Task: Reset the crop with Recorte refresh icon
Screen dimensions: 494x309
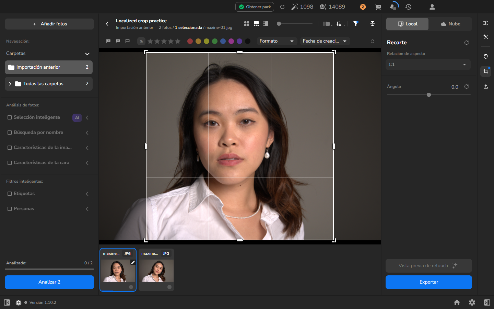Action: tap(467, 43)
